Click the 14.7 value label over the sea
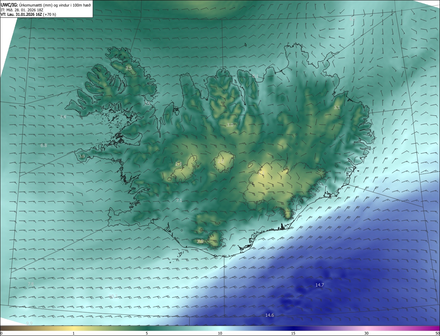440x336 pixels. click(320, 285)
